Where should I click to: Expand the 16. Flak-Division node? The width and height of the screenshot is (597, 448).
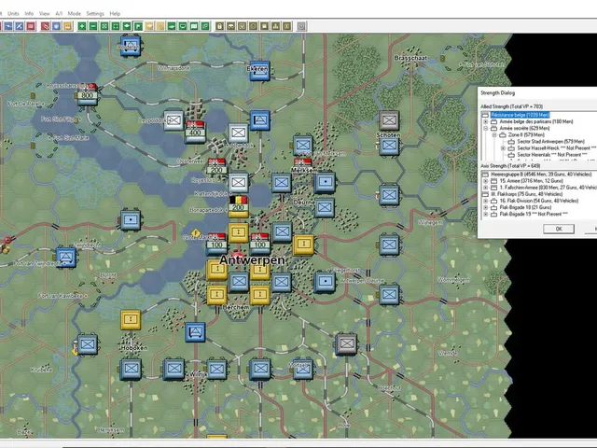[485, 201]
